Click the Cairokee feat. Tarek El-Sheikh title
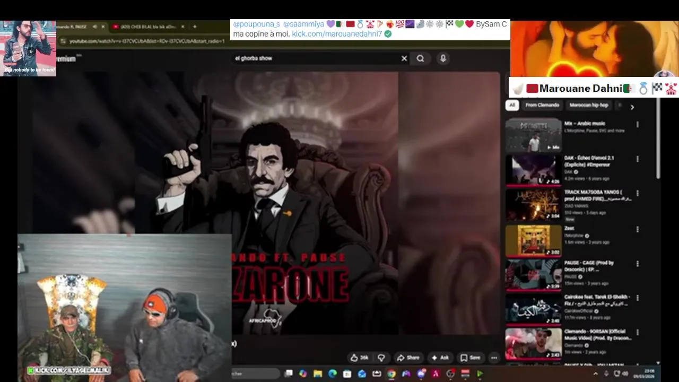The width and height of the screenshot is (679, 382). pos(597,300)
